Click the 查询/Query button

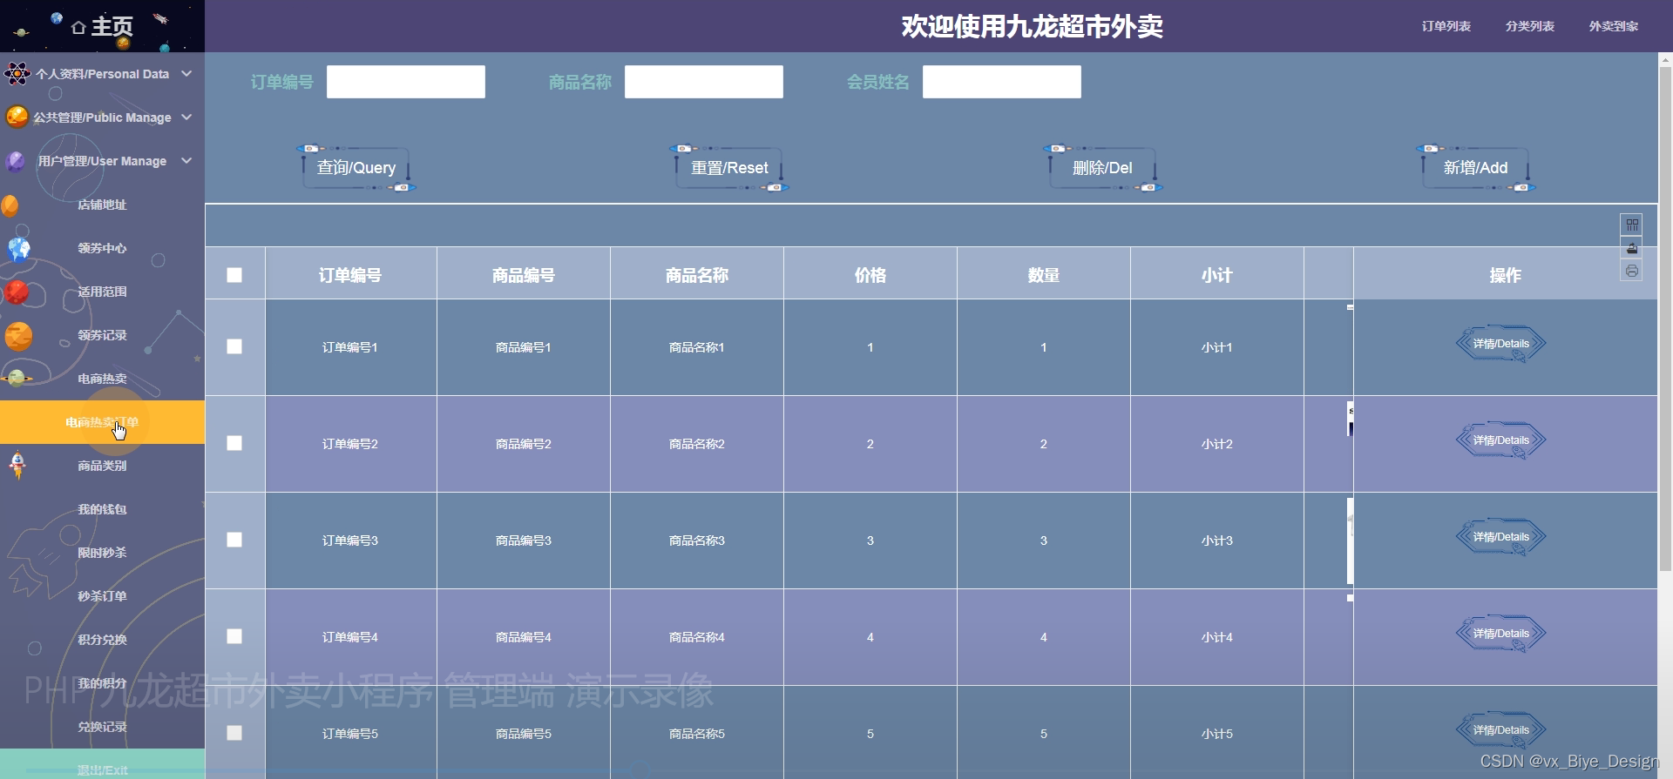(356, 168)
